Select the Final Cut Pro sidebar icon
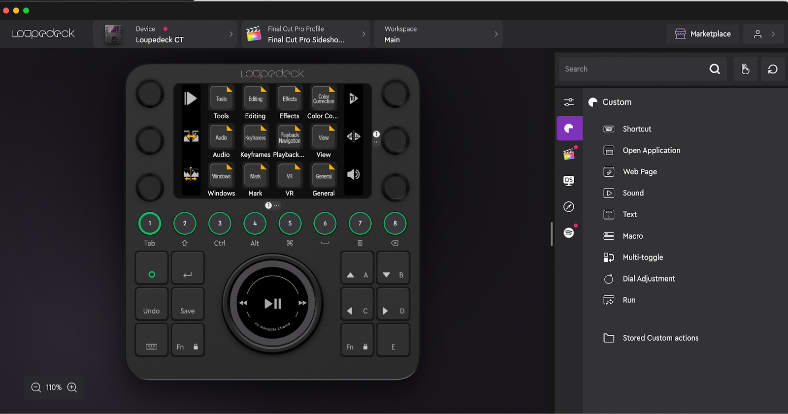 569,155
